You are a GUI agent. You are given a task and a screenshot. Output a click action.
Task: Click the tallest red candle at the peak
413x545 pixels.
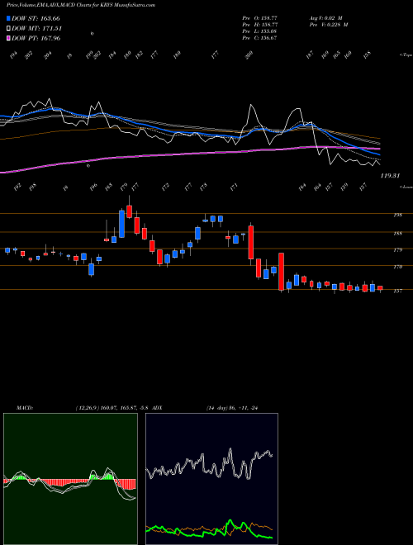[130, 211]
